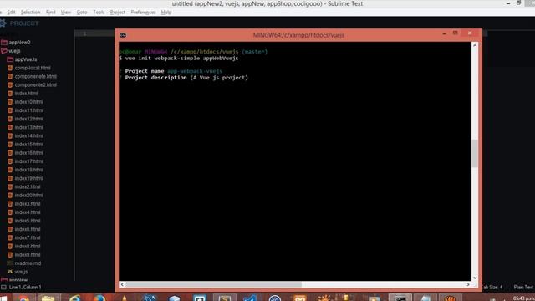The width and height of the screenshot is (535, 301).
Task: Open the Project menu
Action: click(118, 13)
